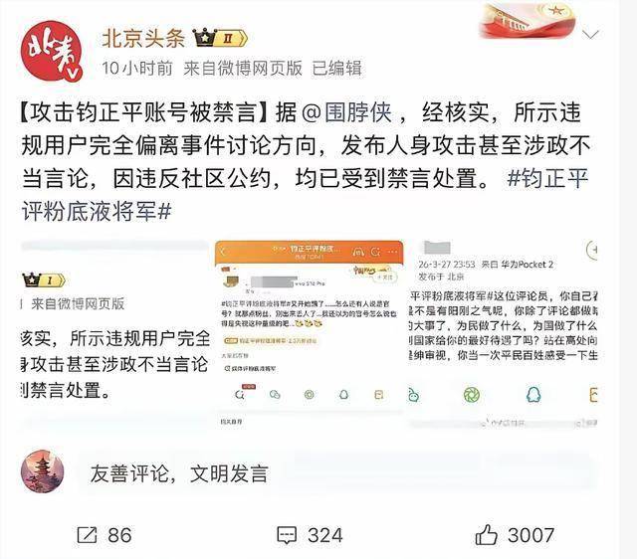This screenshot has height=559, width=637.
Task: Click the crown membership level II badge
Action: [220, 38]
